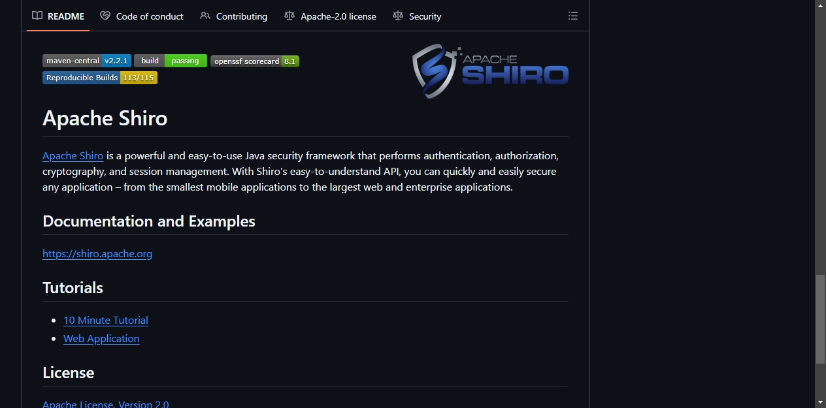826x408 pixels.
Task: Open the Reproducible Builds 113/115 badge
Action: (x=100, y=78)
